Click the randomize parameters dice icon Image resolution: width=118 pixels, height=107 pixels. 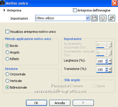(103, 18)
